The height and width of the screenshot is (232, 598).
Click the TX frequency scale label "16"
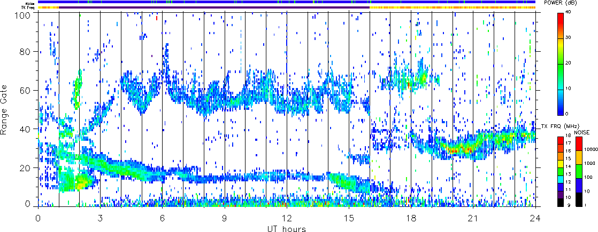[568, 151]
